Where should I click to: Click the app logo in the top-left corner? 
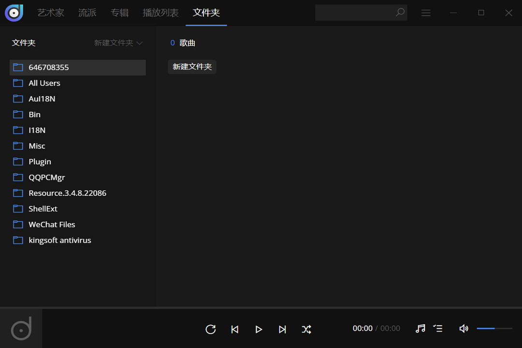tap(14, 13)
